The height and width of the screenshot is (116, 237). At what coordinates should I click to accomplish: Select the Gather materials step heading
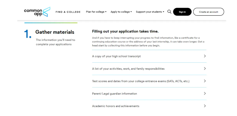tap(55, 32)
